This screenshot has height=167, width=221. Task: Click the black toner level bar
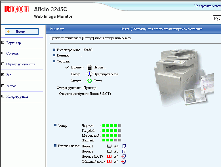(x=112, y=126)
